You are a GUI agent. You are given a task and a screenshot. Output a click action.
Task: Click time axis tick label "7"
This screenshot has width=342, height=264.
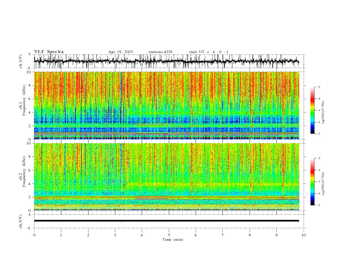223,235
